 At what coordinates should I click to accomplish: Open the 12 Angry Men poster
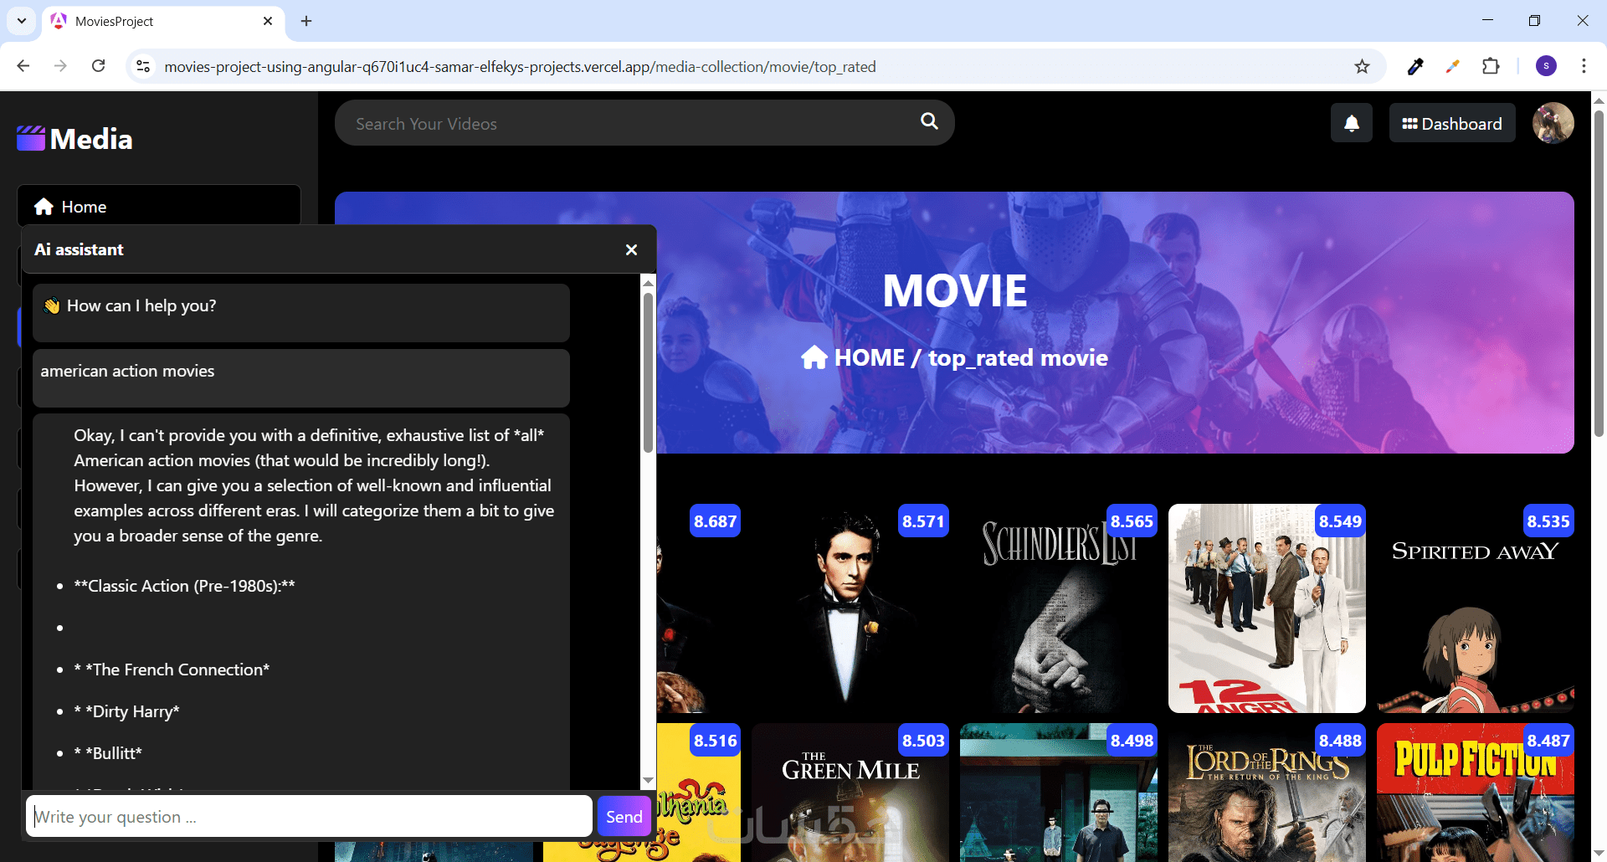(1267, 608)
